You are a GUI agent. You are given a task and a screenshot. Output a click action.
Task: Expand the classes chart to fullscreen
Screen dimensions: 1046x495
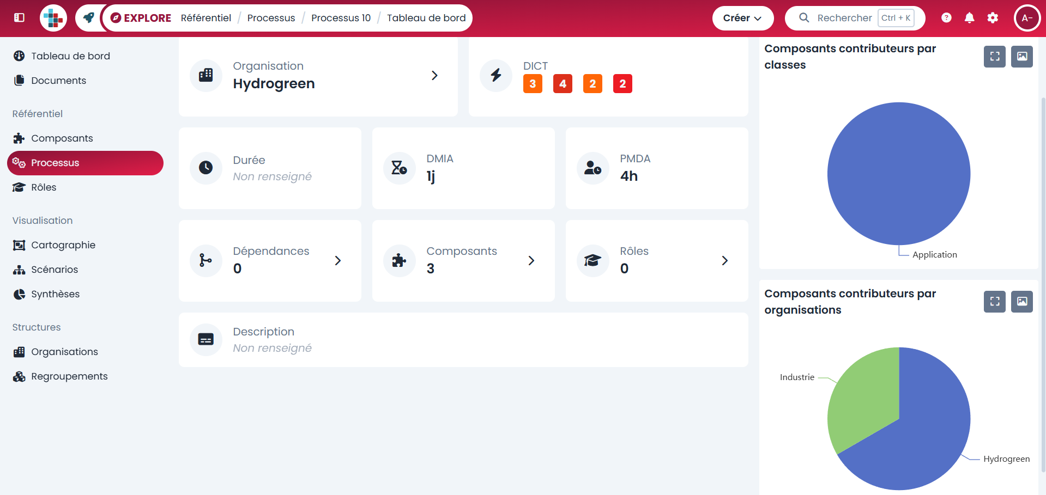click(x=994, y=56)
